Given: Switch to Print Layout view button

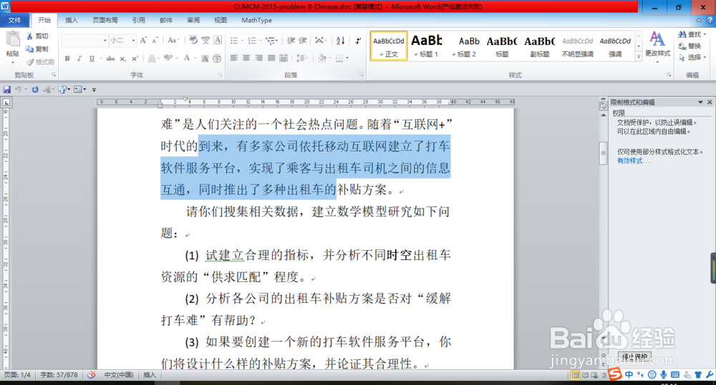Looking at the screenshot, I should click(576, 375).
